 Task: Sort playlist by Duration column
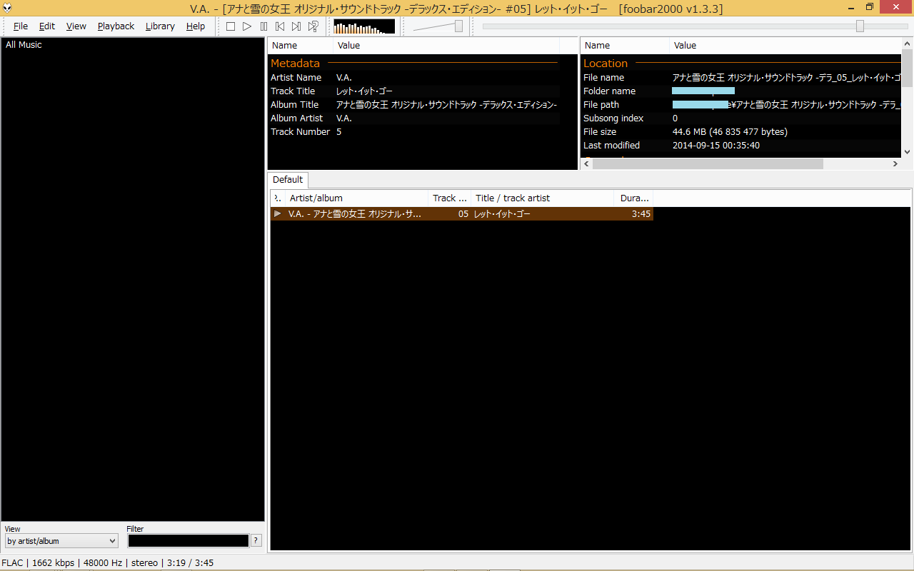(x=633, y=198)
